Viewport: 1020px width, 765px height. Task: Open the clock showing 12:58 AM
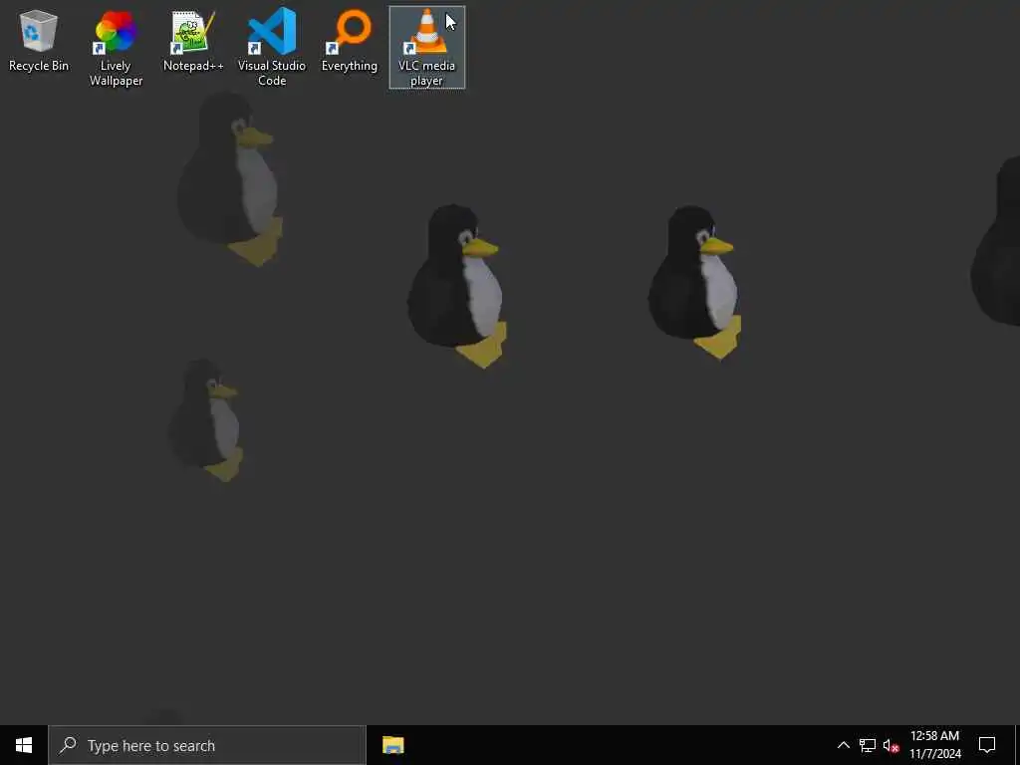pyautogui.click(x=934, y=745)
